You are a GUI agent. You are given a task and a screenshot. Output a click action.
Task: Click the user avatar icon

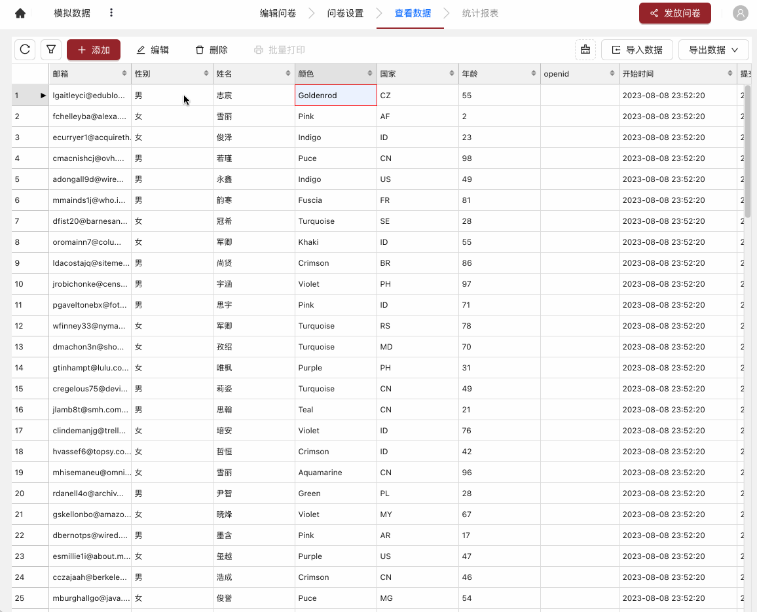(740, 13)
